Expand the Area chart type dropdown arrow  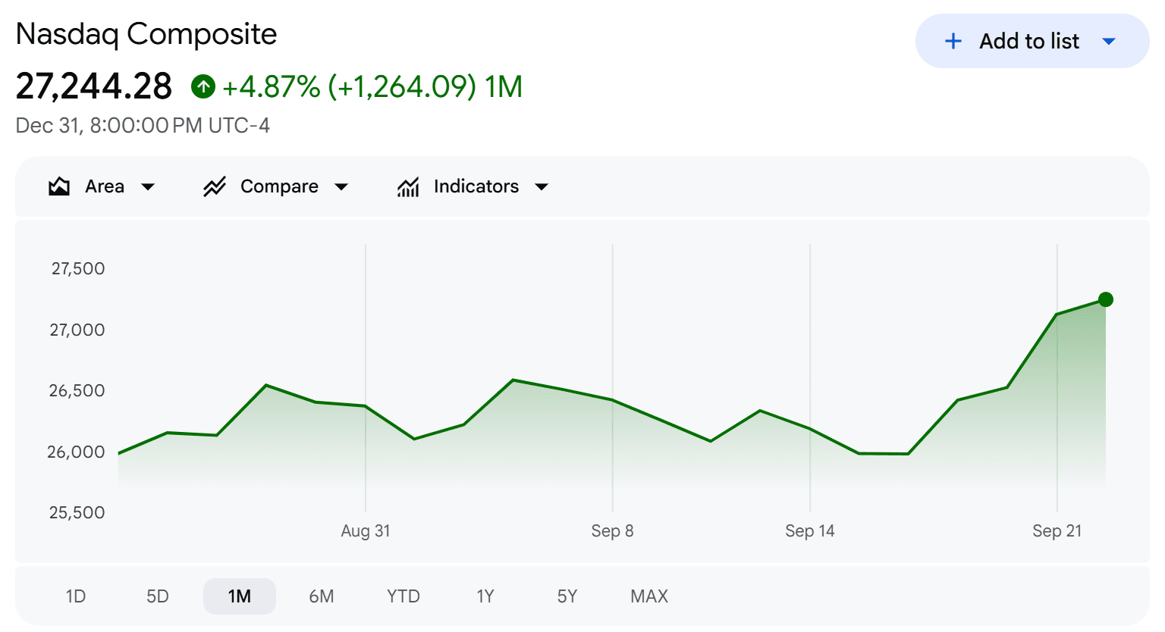pos(148,187)
